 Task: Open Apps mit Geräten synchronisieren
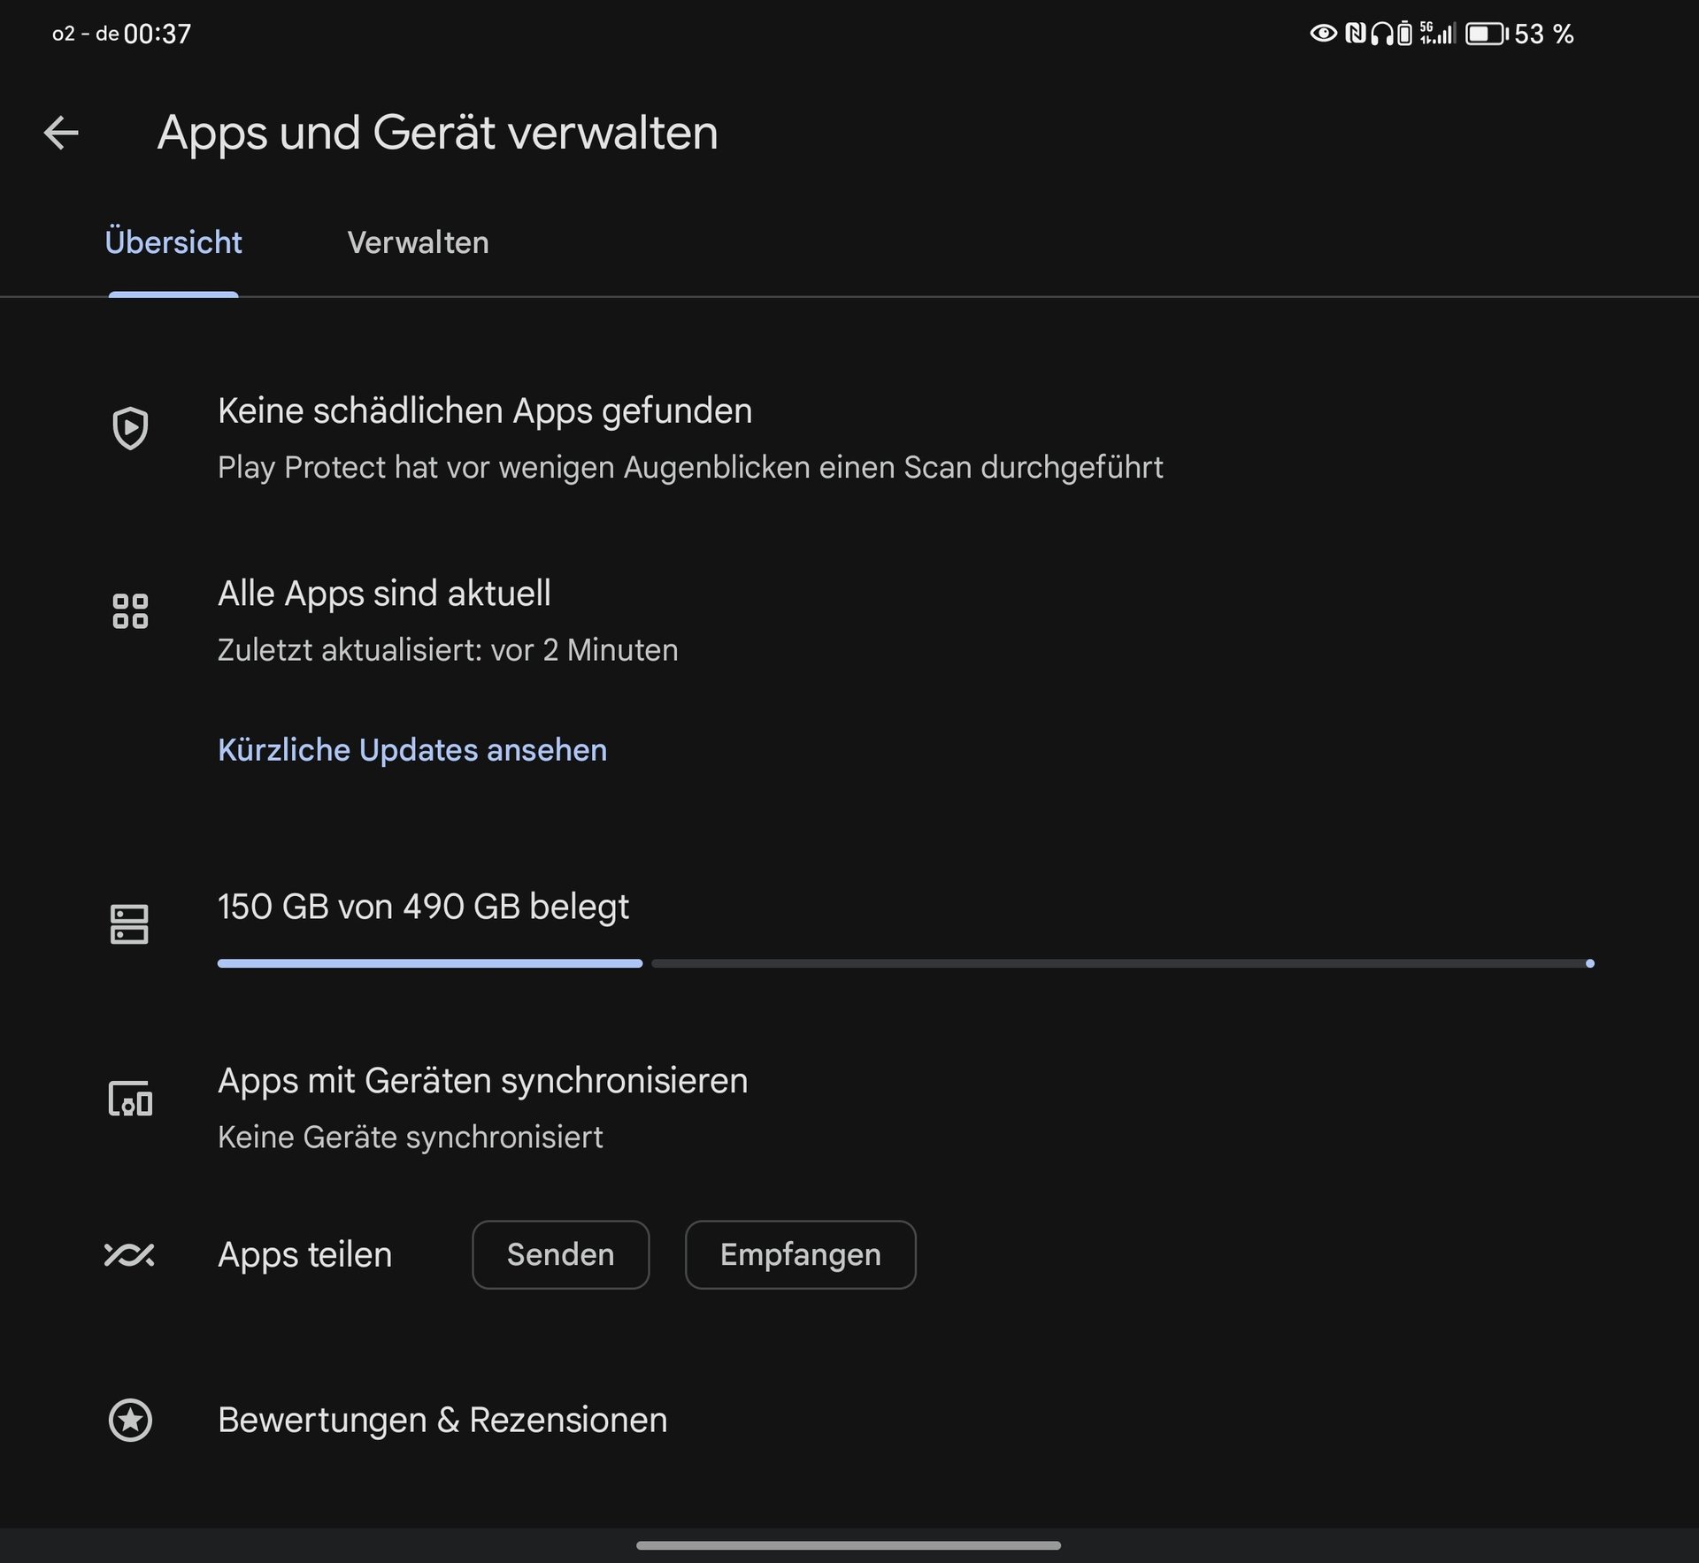pos(482,1081)
